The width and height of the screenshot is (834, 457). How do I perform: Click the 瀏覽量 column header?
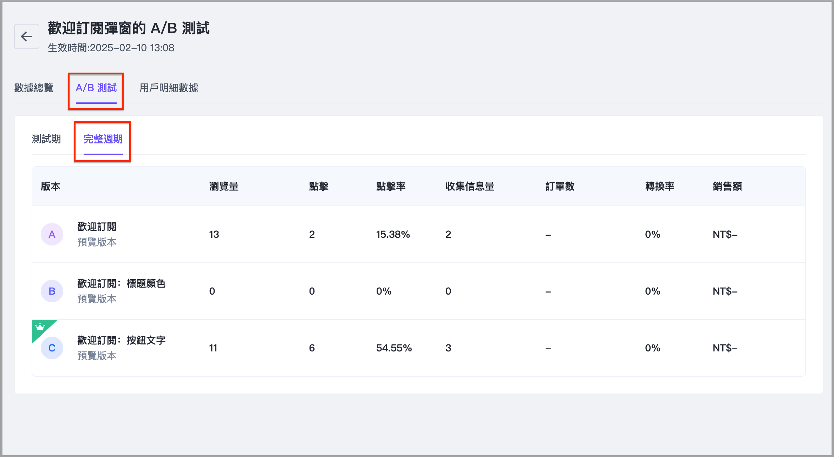click(x=224, y=186)
